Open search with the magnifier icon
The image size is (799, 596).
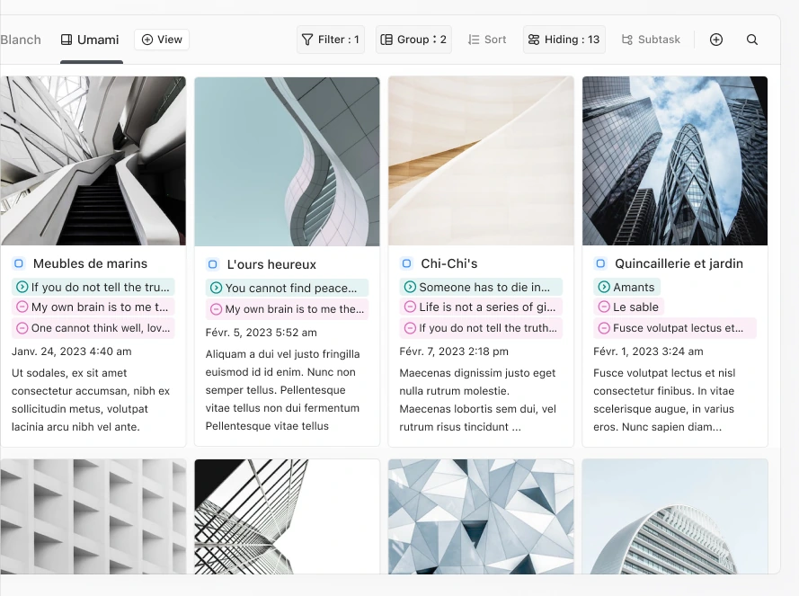point(752,40)
